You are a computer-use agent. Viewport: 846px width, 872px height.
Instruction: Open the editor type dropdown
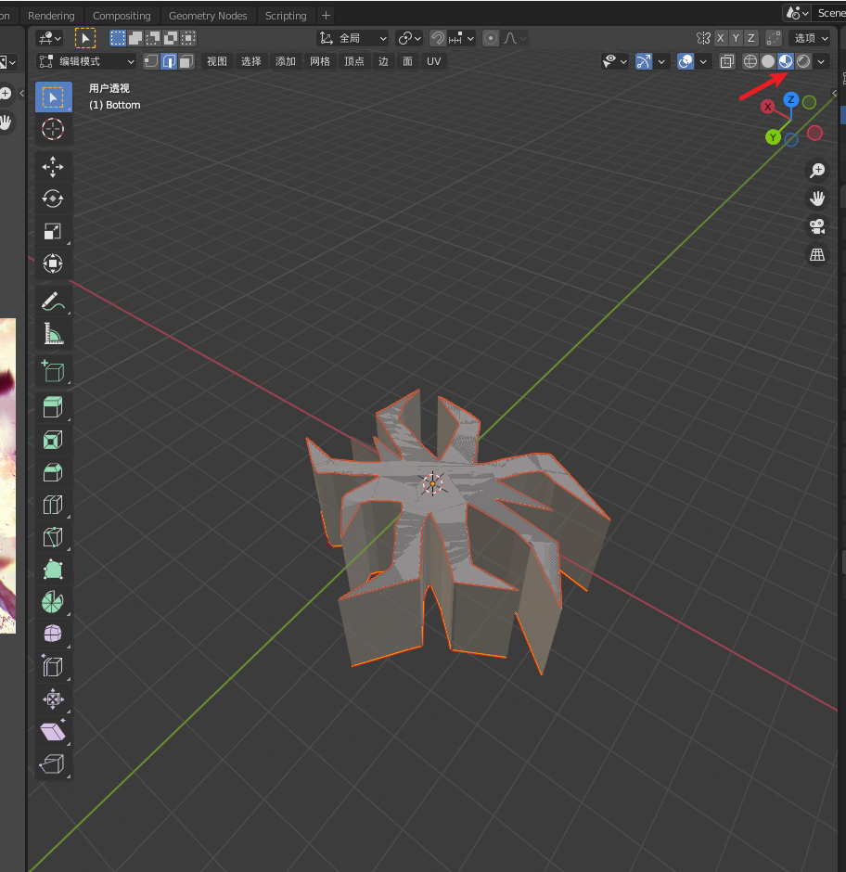tap(49, 38)
